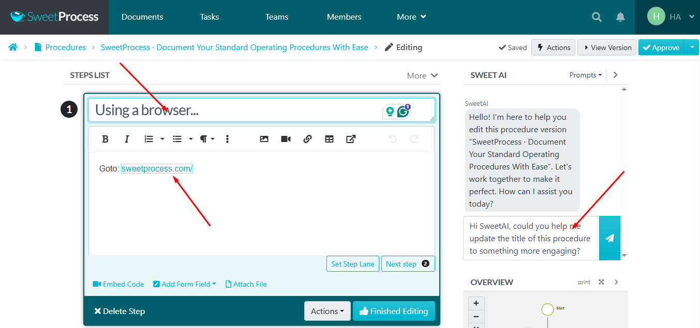Open Add Form Field dropdown
Image resolution: width=700 pixels, height=328 pixels.
pyautogui.click(x=185, y=284)
